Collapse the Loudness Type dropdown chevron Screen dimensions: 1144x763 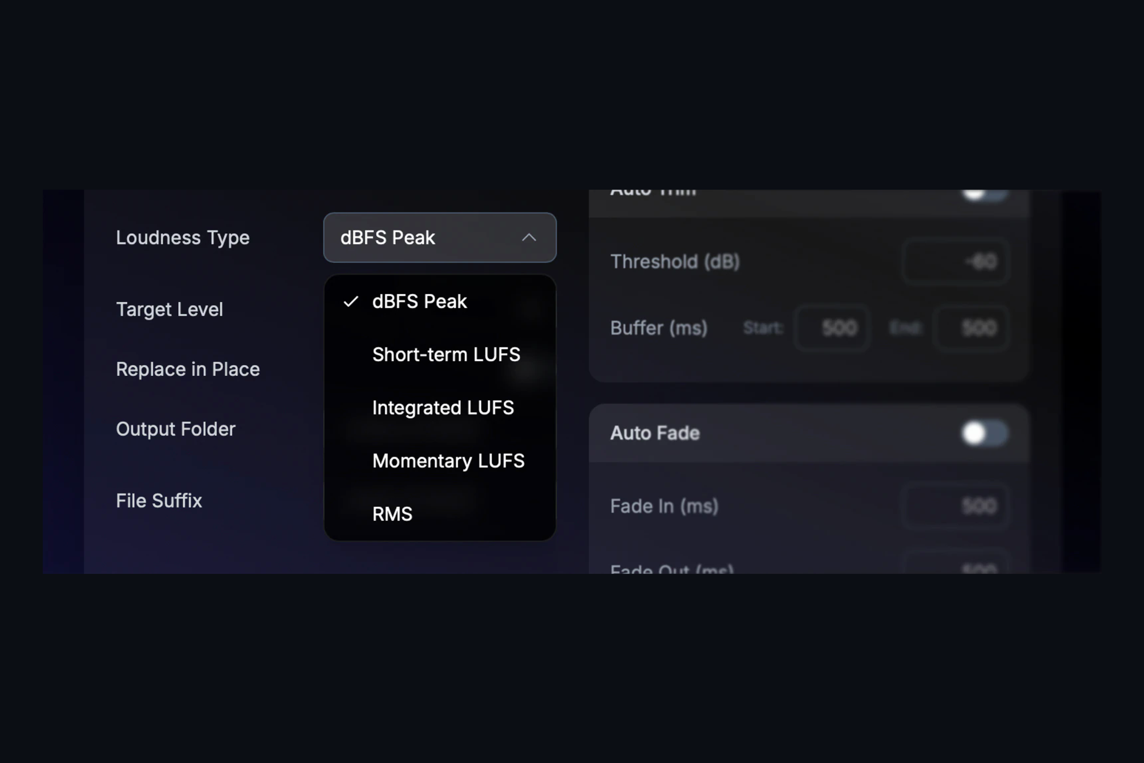click(528, 237)
